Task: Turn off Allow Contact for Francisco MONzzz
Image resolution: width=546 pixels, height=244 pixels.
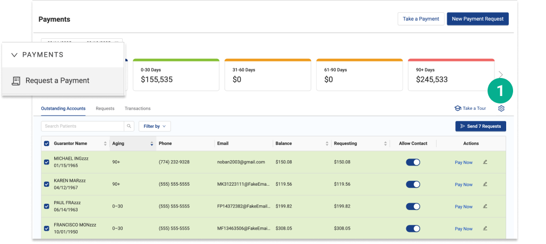Action: (413, 229)
